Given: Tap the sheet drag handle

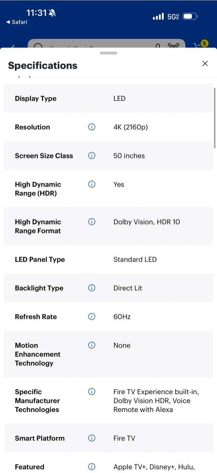Looking at the screenshot, I should [x=108, y=53].
